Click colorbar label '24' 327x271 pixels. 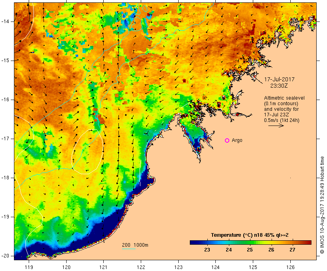pyautogui.click(x=229, y=250)
